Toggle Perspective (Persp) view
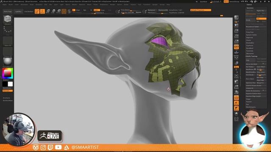 coord(236,47)
